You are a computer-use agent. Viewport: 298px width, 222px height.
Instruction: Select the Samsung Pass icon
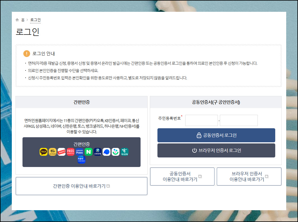[x=80, y=152]
